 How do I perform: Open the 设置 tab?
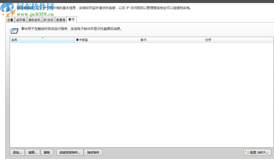pyautogui.click(x=10, y=20)
